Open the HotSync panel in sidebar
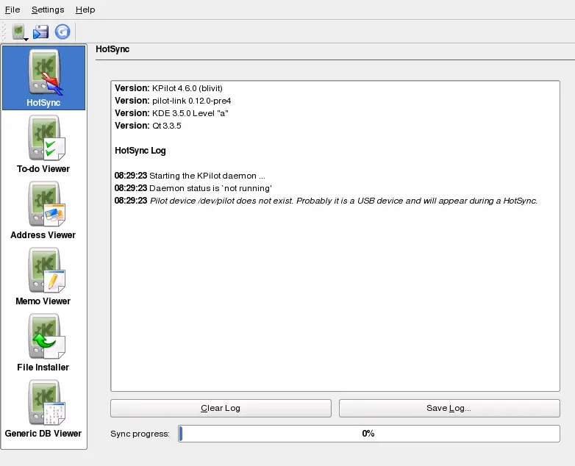This screenshot has width=575, height=466. 43,78
